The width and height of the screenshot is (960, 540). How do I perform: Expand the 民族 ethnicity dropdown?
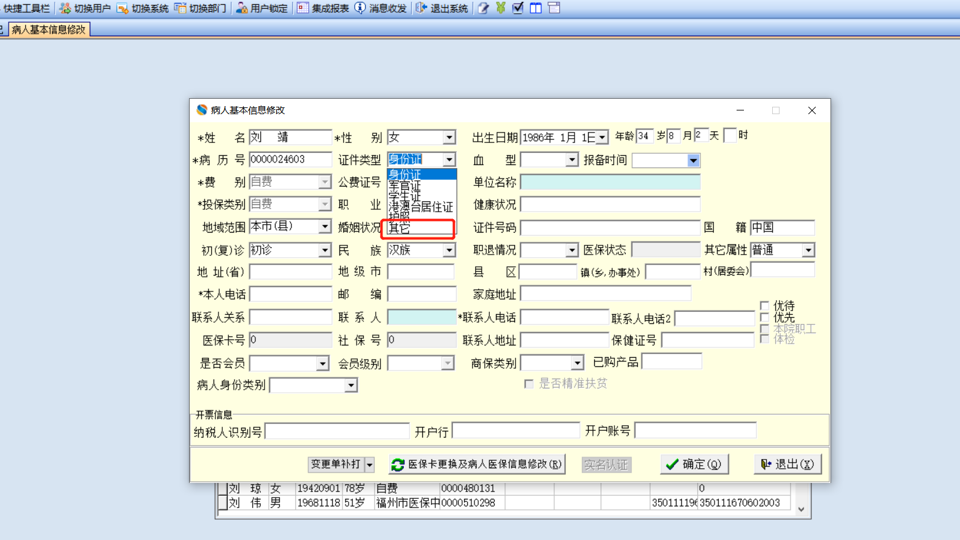point(449,250)
